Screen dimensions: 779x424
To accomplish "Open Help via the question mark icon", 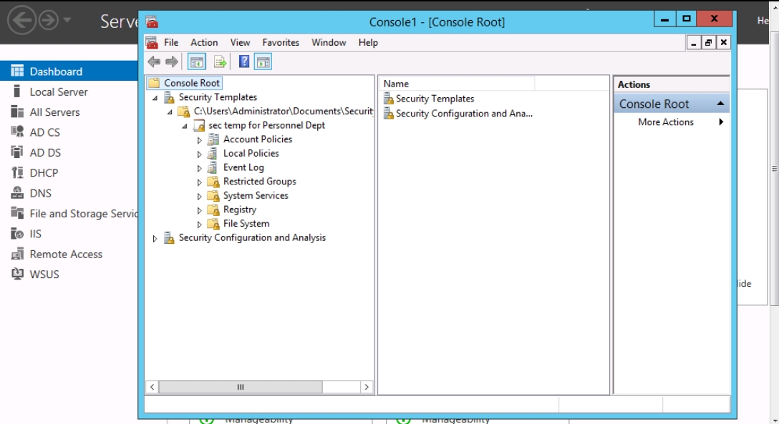I will point(244,62).
